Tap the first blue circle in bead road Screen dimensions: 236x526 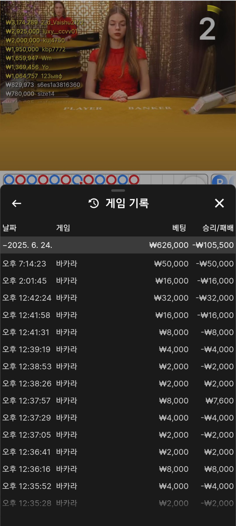click(9, 180)
